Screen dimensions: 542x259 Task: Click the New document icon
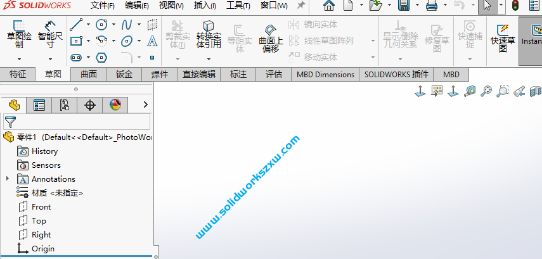348,5
